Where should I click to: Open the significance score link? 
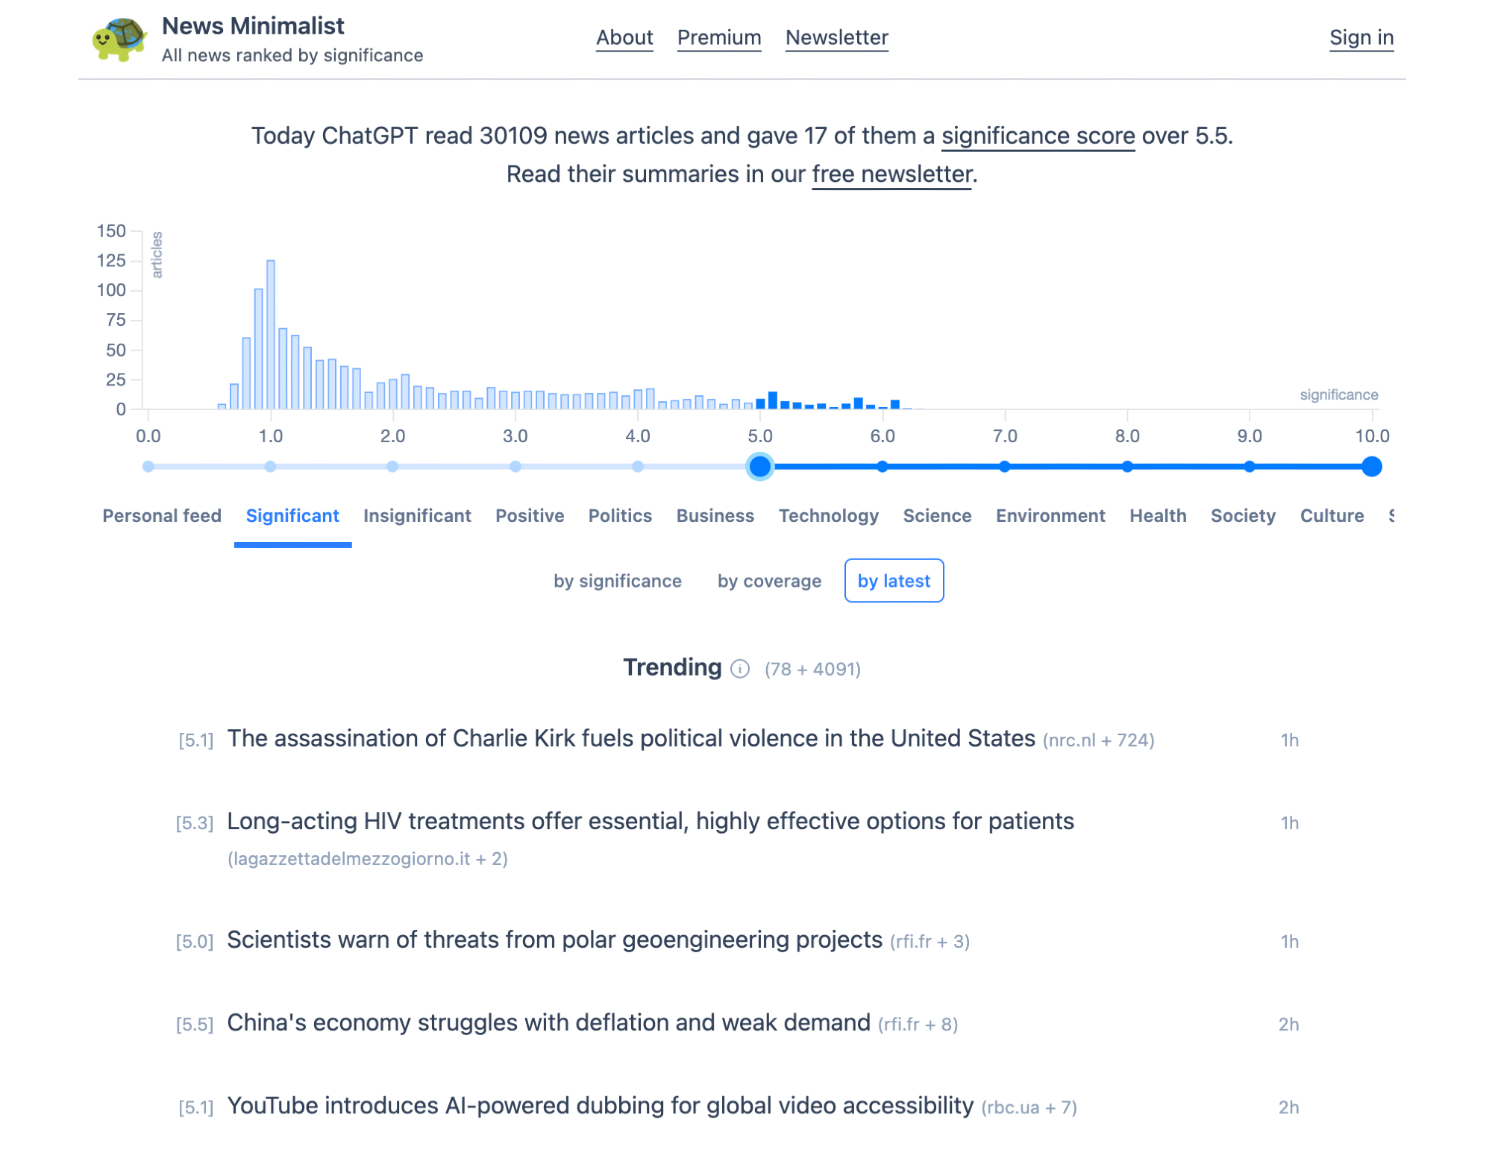(x=1037, y=136)
